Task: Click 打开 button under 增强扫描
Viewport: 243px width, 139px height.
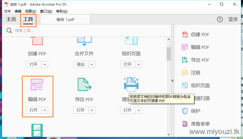Action: [128, 110]
